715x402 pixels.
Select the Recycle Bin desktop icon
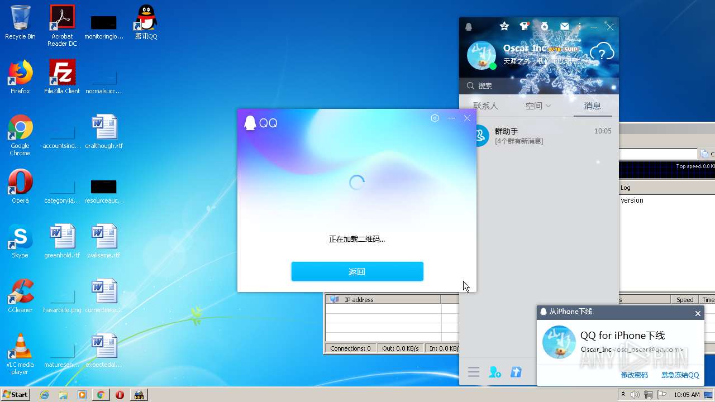click(20, 23)
